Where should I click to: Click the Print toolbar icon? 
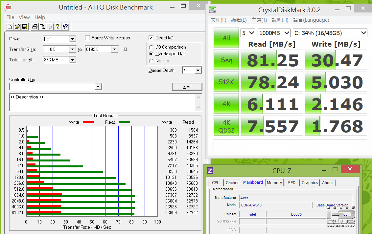(x=35, y=27)
